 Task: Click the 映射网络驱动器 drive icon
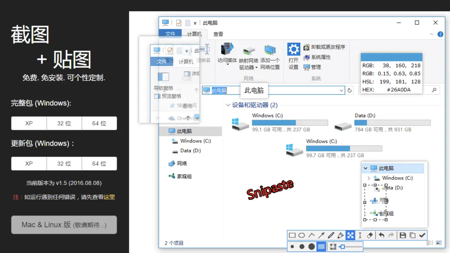(248, 50)
